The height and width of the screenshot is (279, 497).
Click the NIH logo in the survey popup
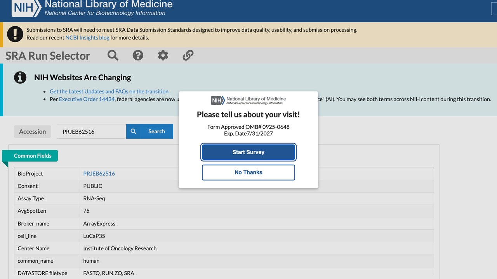tap(218, 100)
